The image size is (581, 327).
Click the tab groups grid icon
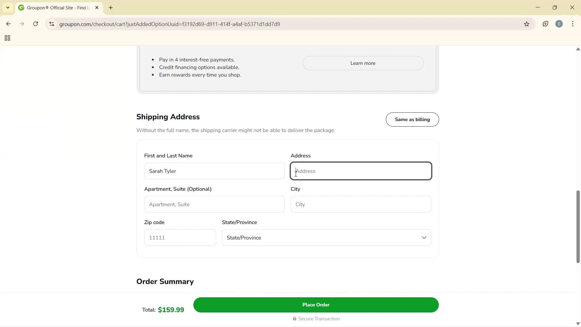click(x=7, y=38)
